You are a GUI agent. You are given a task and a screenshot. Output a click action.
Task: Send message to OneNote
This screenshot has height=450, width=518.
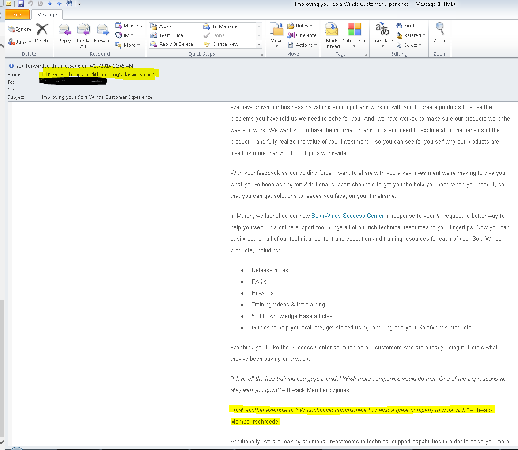coord(302,35)
